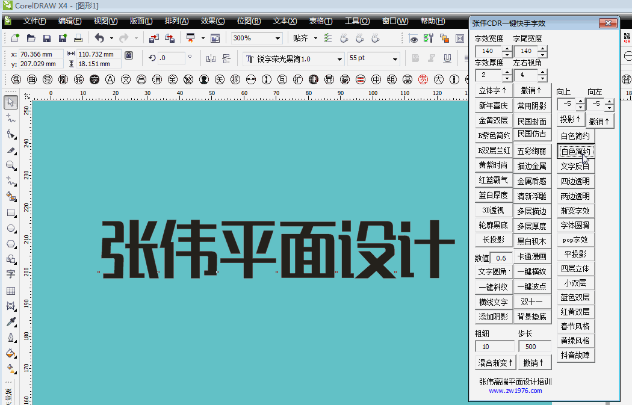This screenshot has height=405, width=632.
Task: Increase 字效宽度 value with up arrow
Action: [507, 48]
